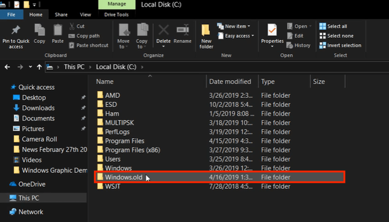Open the recent locations dropdown arrow

point(30,67)
